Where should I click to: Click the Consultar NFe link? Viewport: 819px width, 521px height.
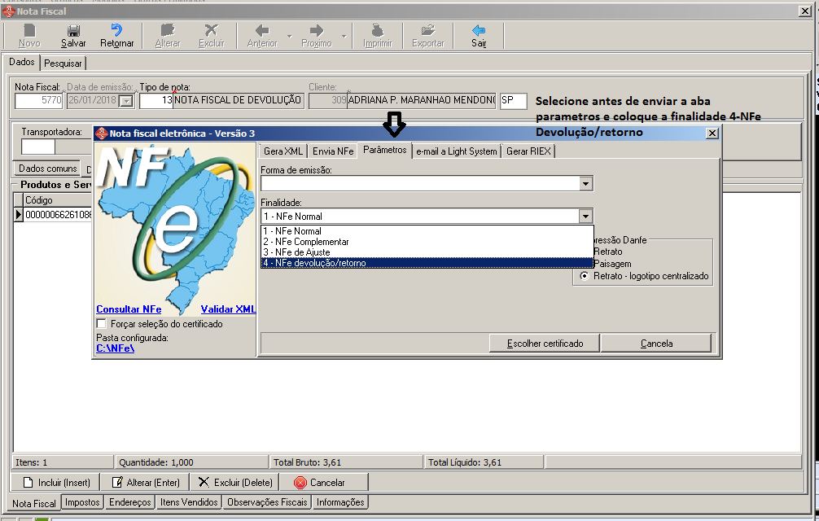point(129,309)
